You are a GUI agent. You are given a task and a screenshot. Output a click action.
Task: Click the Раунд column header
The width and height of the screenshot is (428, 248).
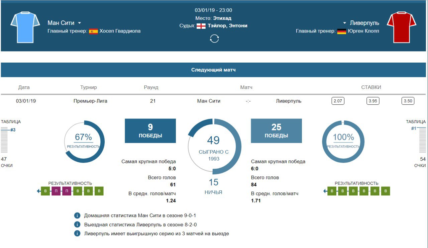coord(151,87)
